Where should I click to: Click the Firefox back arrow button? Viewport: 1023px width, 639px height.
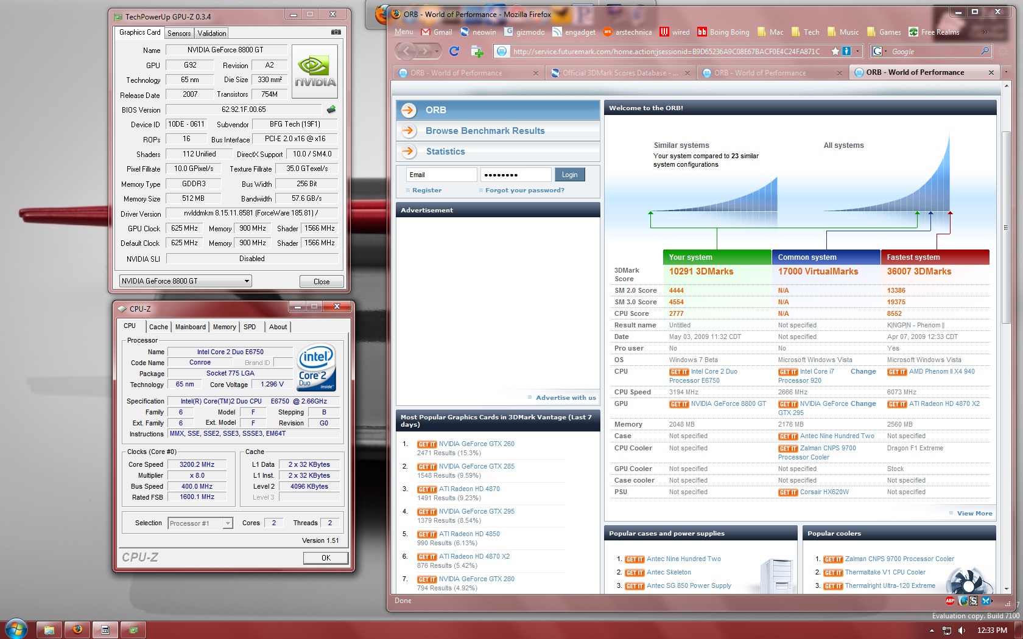point(407,52)
